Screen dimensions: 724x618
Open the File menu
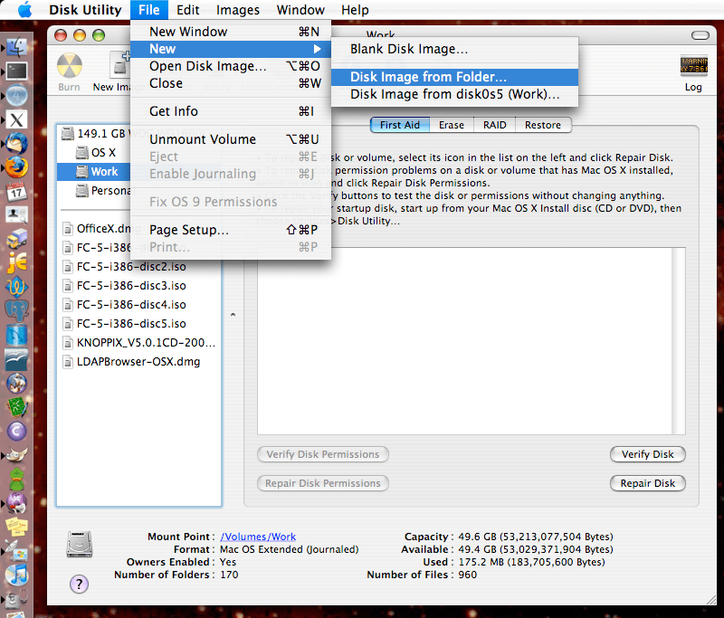(x=148, y=10)
